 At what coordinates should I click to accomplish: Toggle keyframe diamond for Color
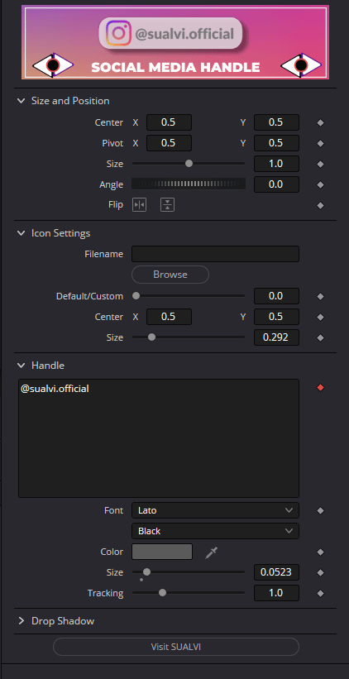click(320, 552)
